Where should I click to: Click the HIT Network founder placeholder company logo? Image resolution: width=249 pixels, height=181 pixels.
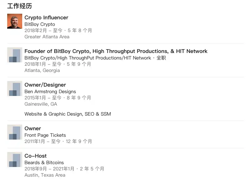tap(15, 55)
